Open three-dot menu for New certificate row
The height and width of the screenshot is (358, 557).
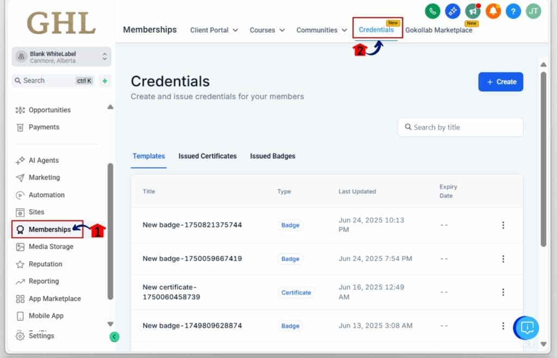pyautogui.click(x=503, y=292)
